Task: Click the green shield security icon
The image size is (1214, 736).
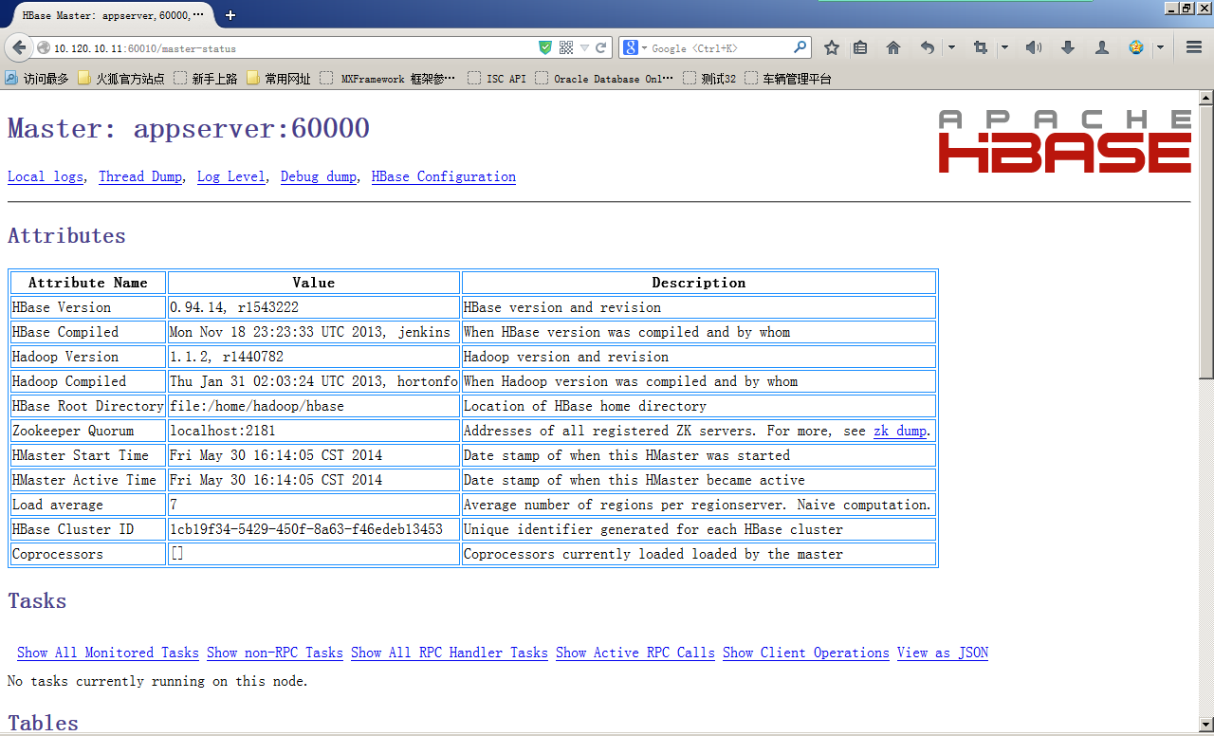Action: [545, 47]
